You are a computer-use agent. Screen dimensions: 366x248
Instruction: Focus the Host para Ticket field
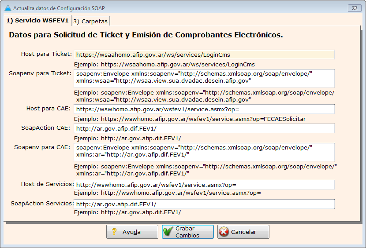click(204, 55)
